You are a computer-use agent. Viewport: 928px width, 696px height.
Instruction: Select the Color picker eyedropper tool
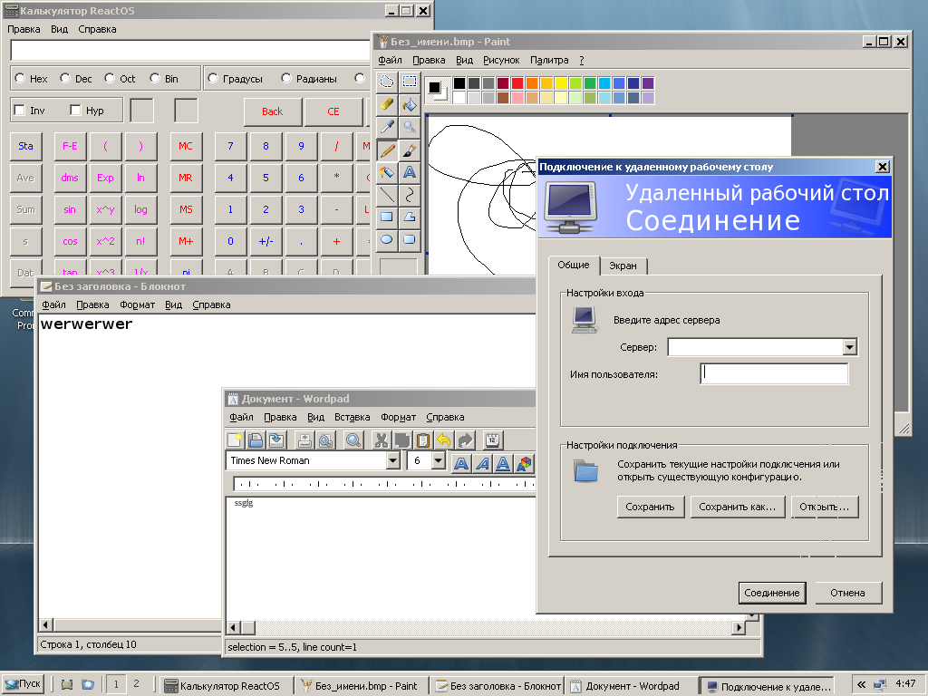point(386,127)
